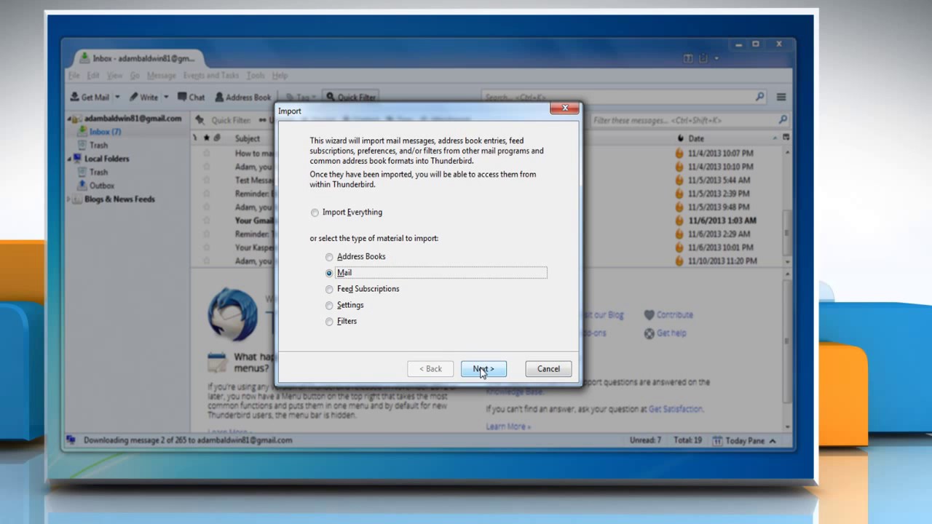The height and width of the screenshot is (524, 932).
Task: Click junk flame for 11/5/2013 5:44 AM message
Action: pos(679,180)
